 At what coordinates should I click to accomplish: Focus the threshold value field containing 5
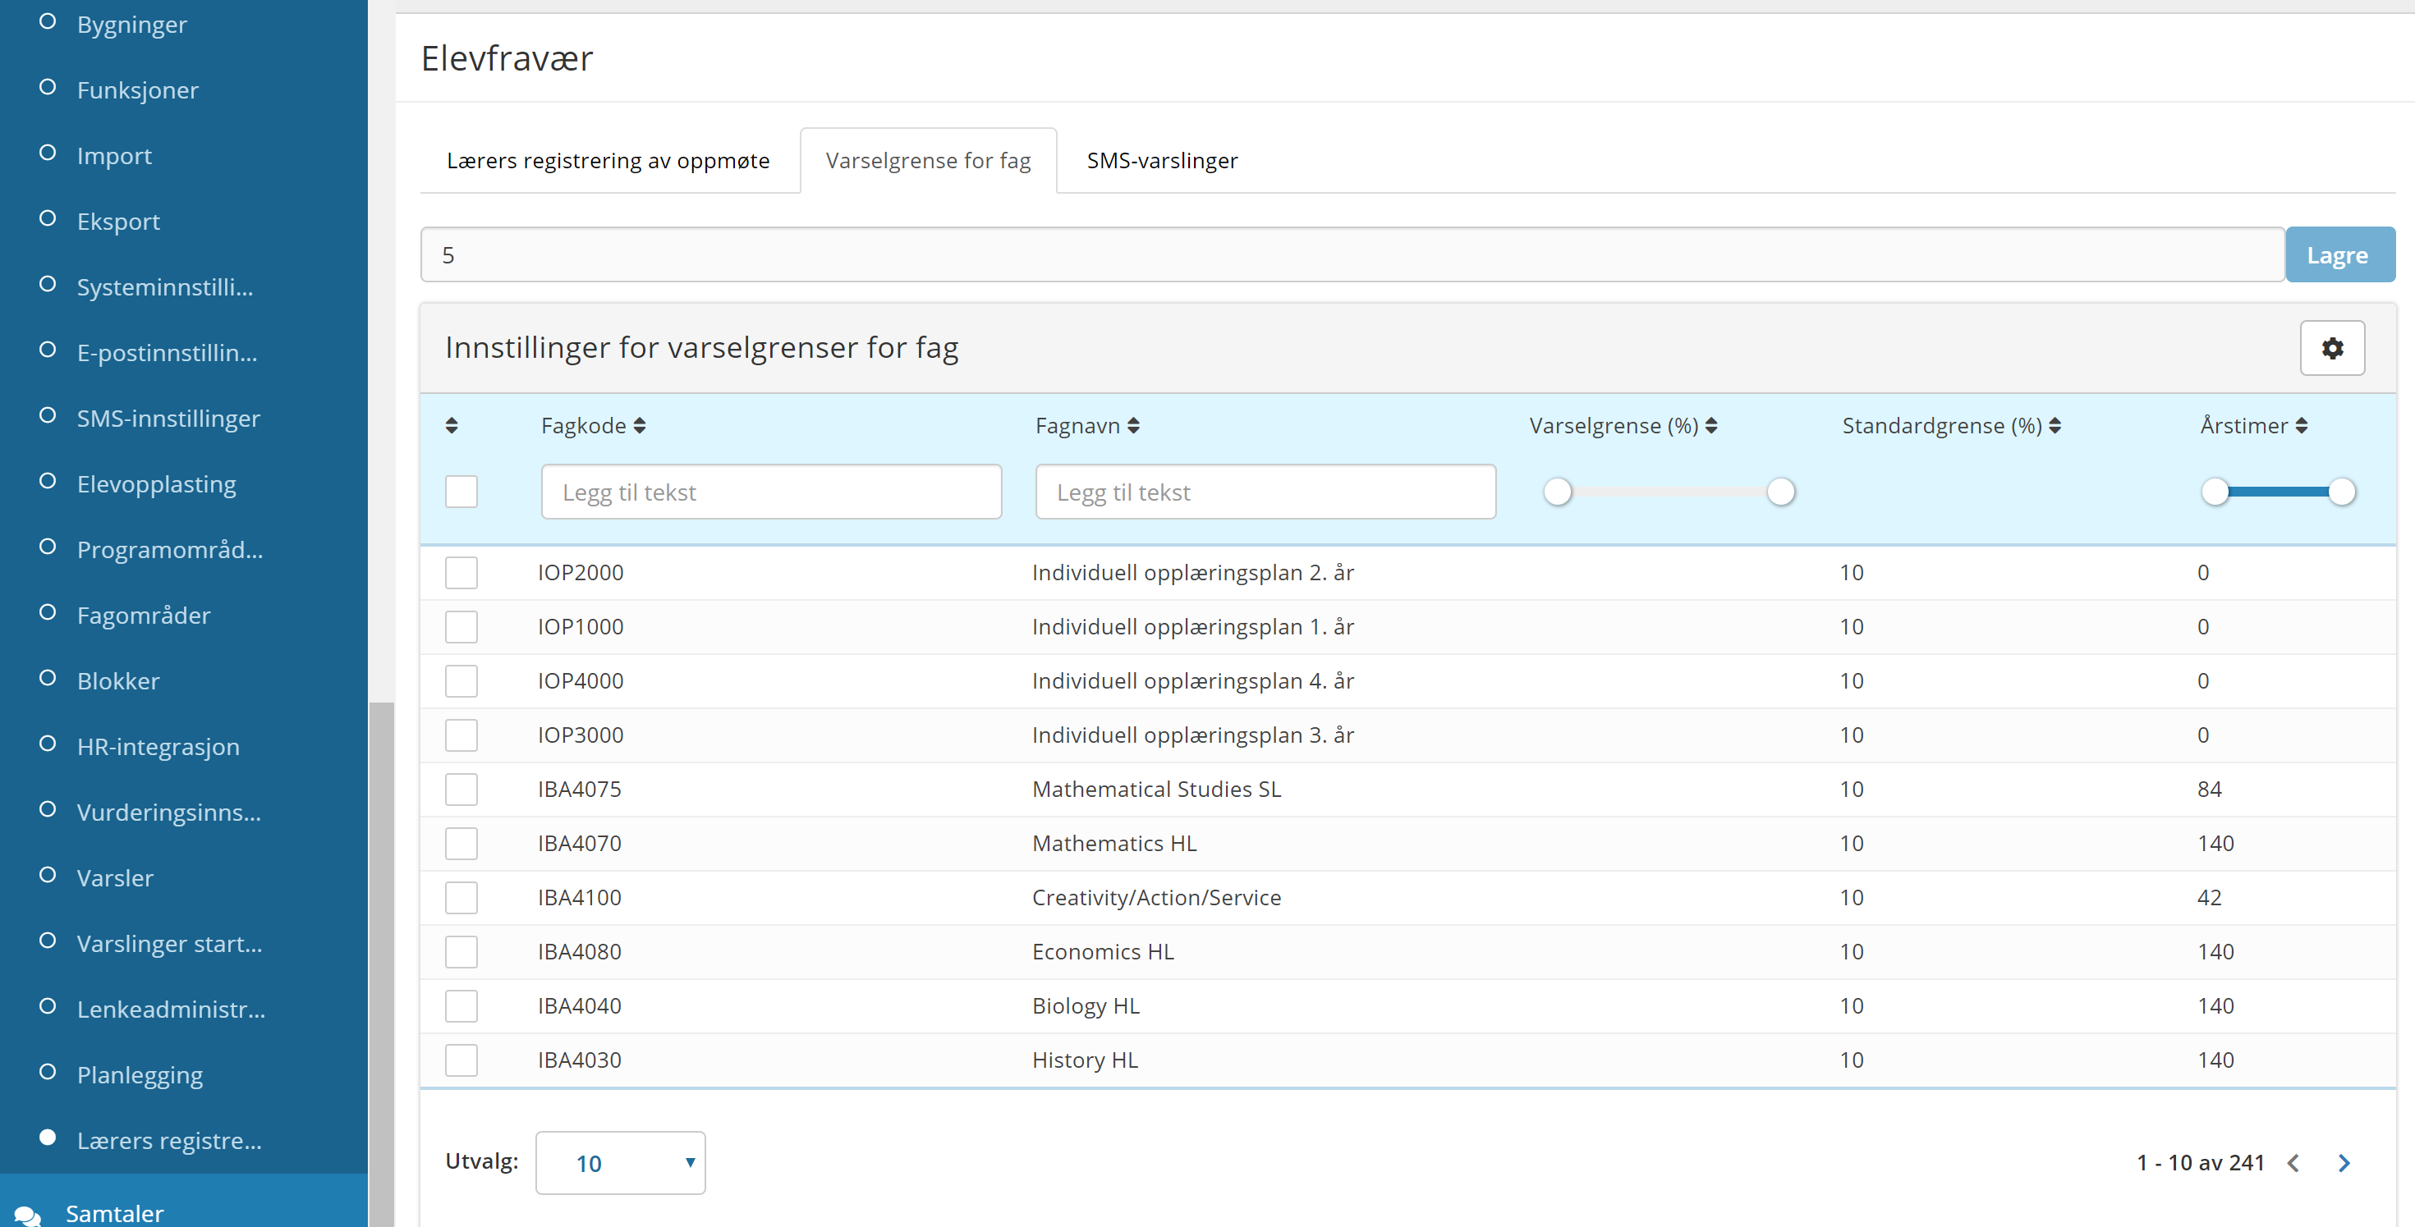point(1352,255)
